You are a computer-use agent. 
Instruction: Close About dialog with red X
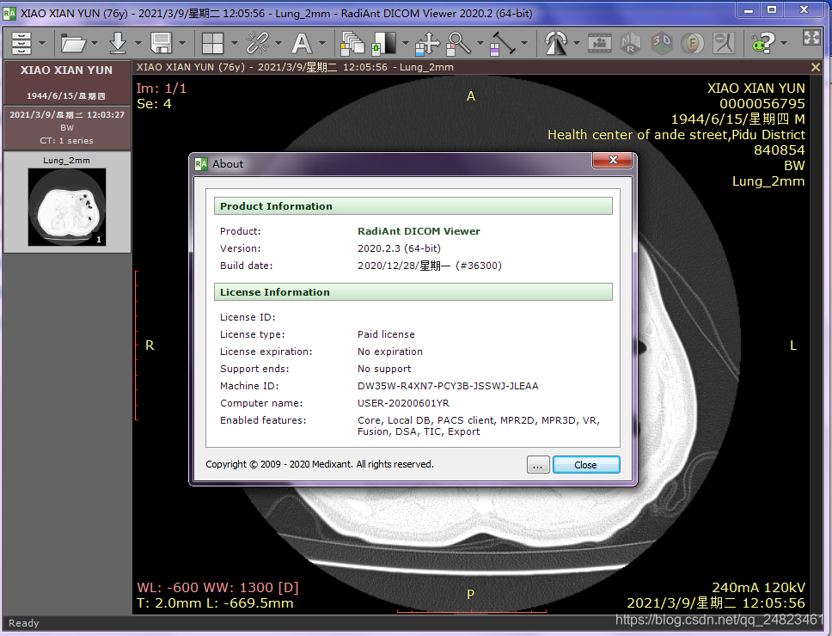point(613,160)
